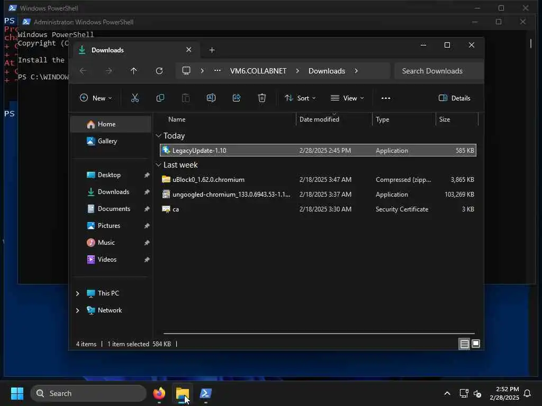
Task: Open Downloads in the sidebar
Action: [x=111, y=191]
